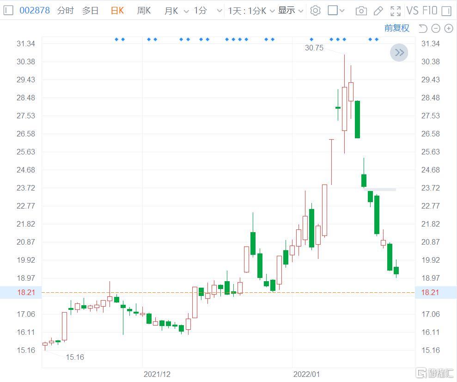Select the rectangle drawing shape icon

pyautogui.click(x=333, y=11)
